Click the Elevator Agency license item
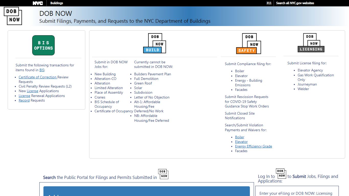 coord(310,70)
